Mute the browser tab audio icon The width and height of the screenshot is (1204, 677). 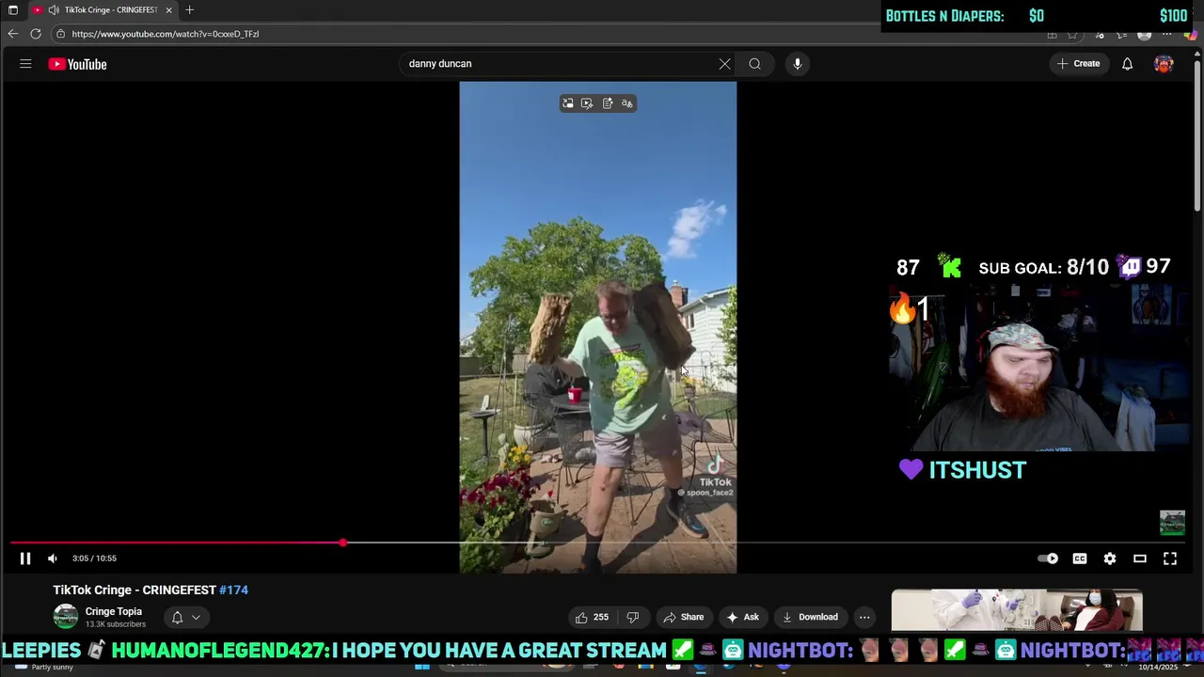[54, 9]
